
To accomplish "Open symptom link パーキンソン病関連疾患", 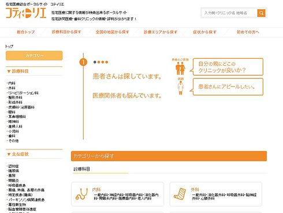I will coord(26,200).
